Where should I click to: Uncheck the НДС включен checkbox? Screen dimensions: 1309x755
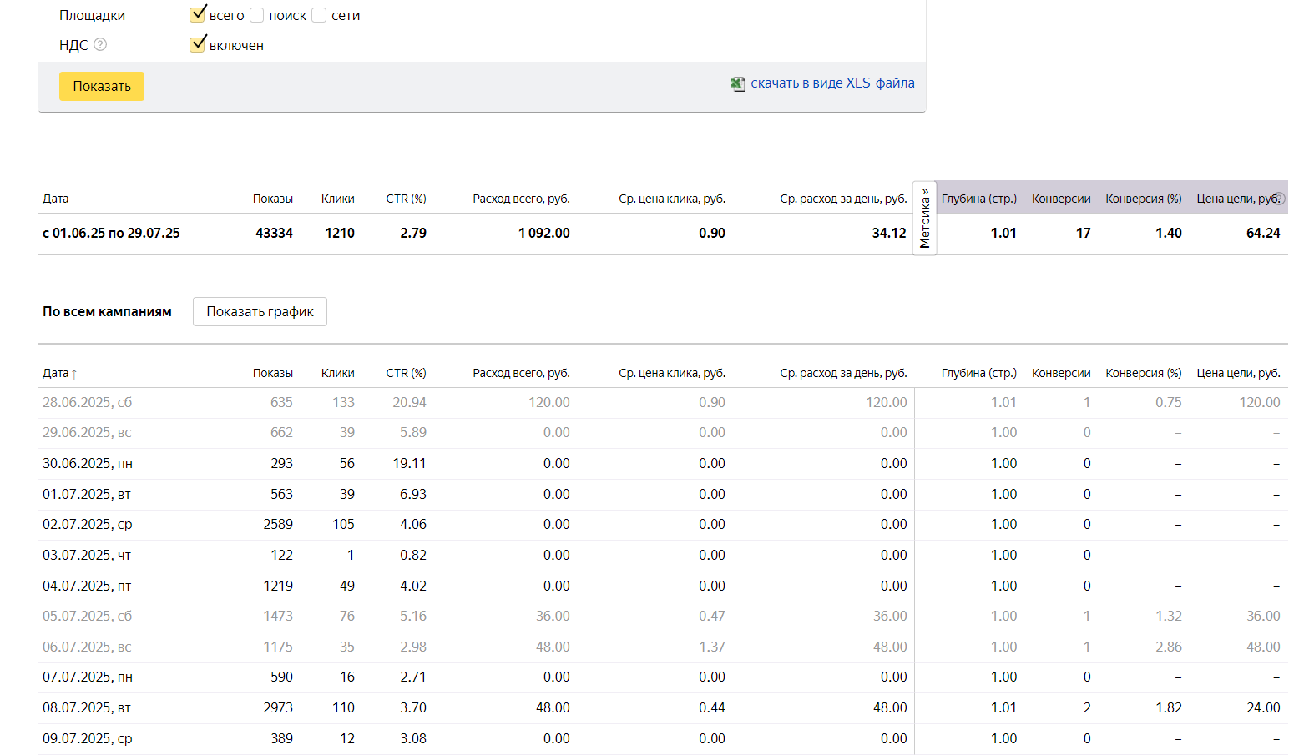click(198, 45)
